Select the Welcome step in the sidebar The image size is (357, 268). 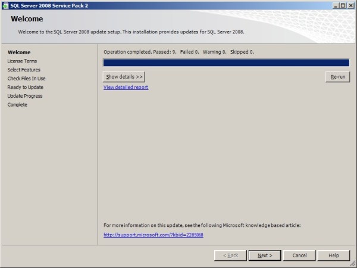pos(19,52)
